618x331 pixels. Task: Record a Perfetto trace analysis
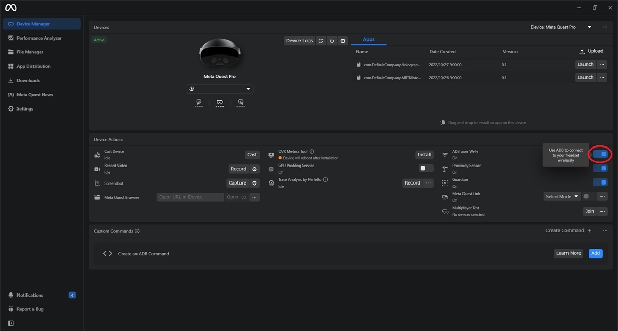click(x=413, y=183)
